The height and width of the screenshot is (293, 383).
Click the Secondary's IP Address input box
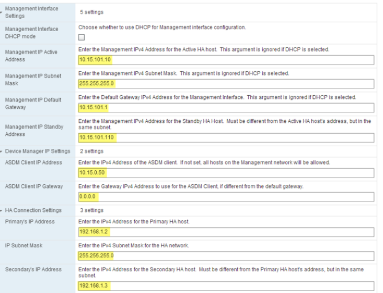pyautogui.click(x=225, y=286)
